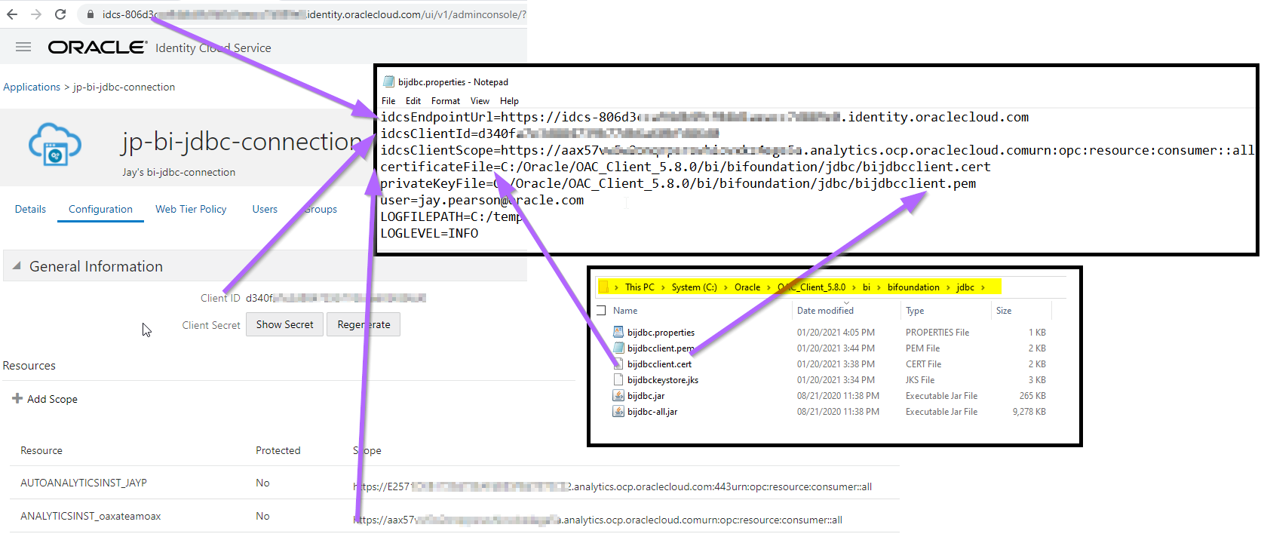This screenshot has width=1264, height=540.
Task: Click the Regenerate button
Action: point(364,324)
